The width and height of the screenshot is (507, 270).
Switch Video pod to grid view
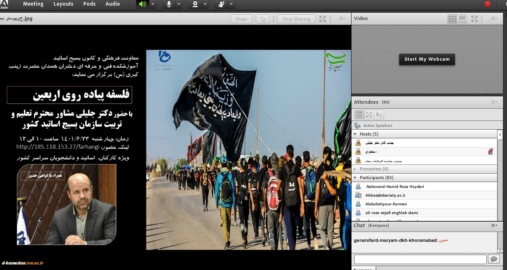[x=452, y=19]
